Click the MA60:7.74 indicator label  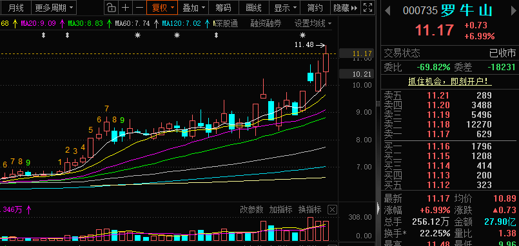tap(132, 23)
